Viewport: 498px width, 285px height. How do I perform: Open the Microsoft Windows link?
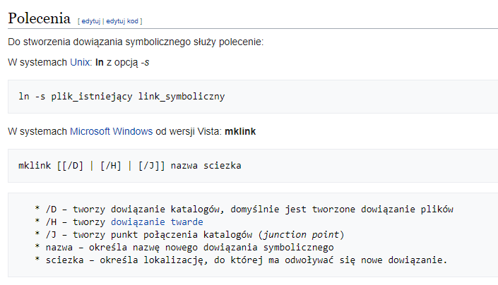coord(111,131)
